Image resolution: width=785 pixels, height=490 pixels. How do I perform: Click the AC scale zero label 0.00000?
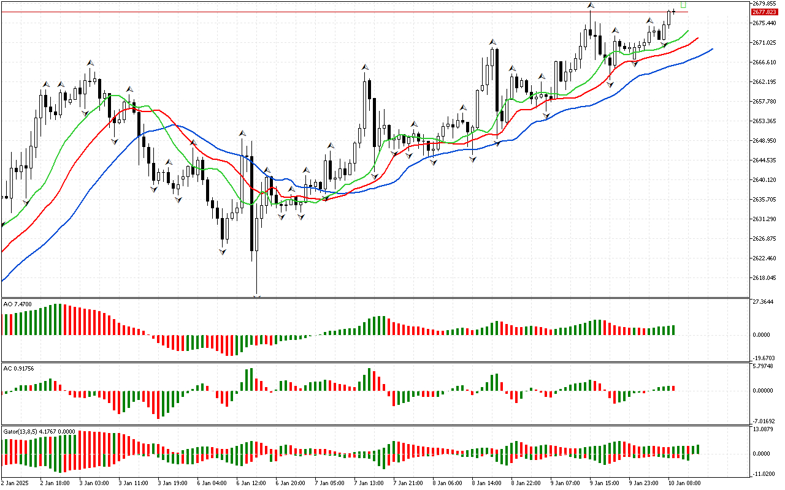pos(764,391)
